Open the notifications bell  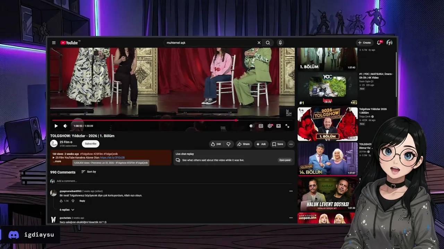pos(379,43)
